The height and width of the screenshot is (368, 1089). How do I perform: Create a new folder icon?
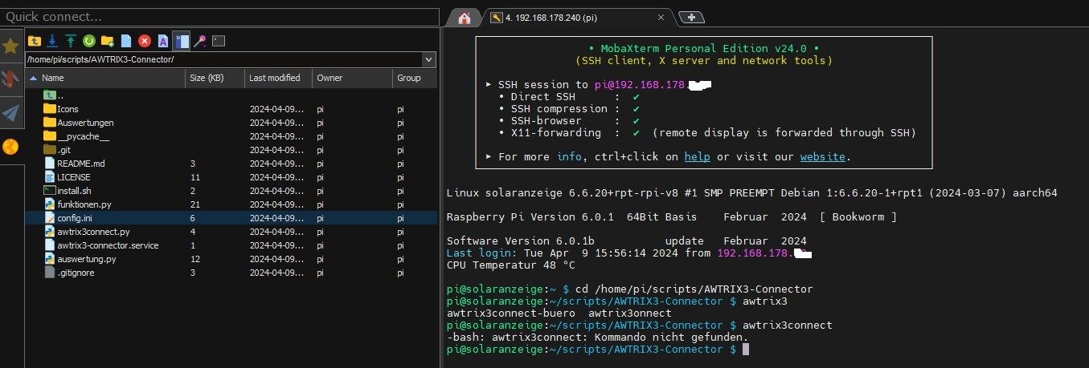tap(108, 40)
